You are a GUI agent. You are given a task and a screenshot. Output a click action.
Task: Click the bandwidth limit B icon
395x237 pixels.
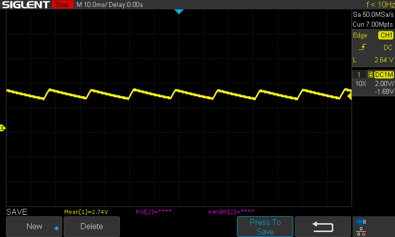pyautogui.click(x=370, y=75)
